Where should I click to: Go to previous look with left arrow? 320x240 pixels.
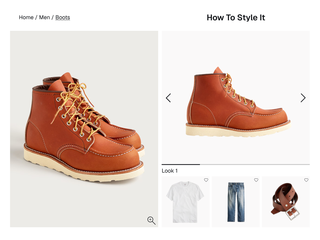pos(168,98)
